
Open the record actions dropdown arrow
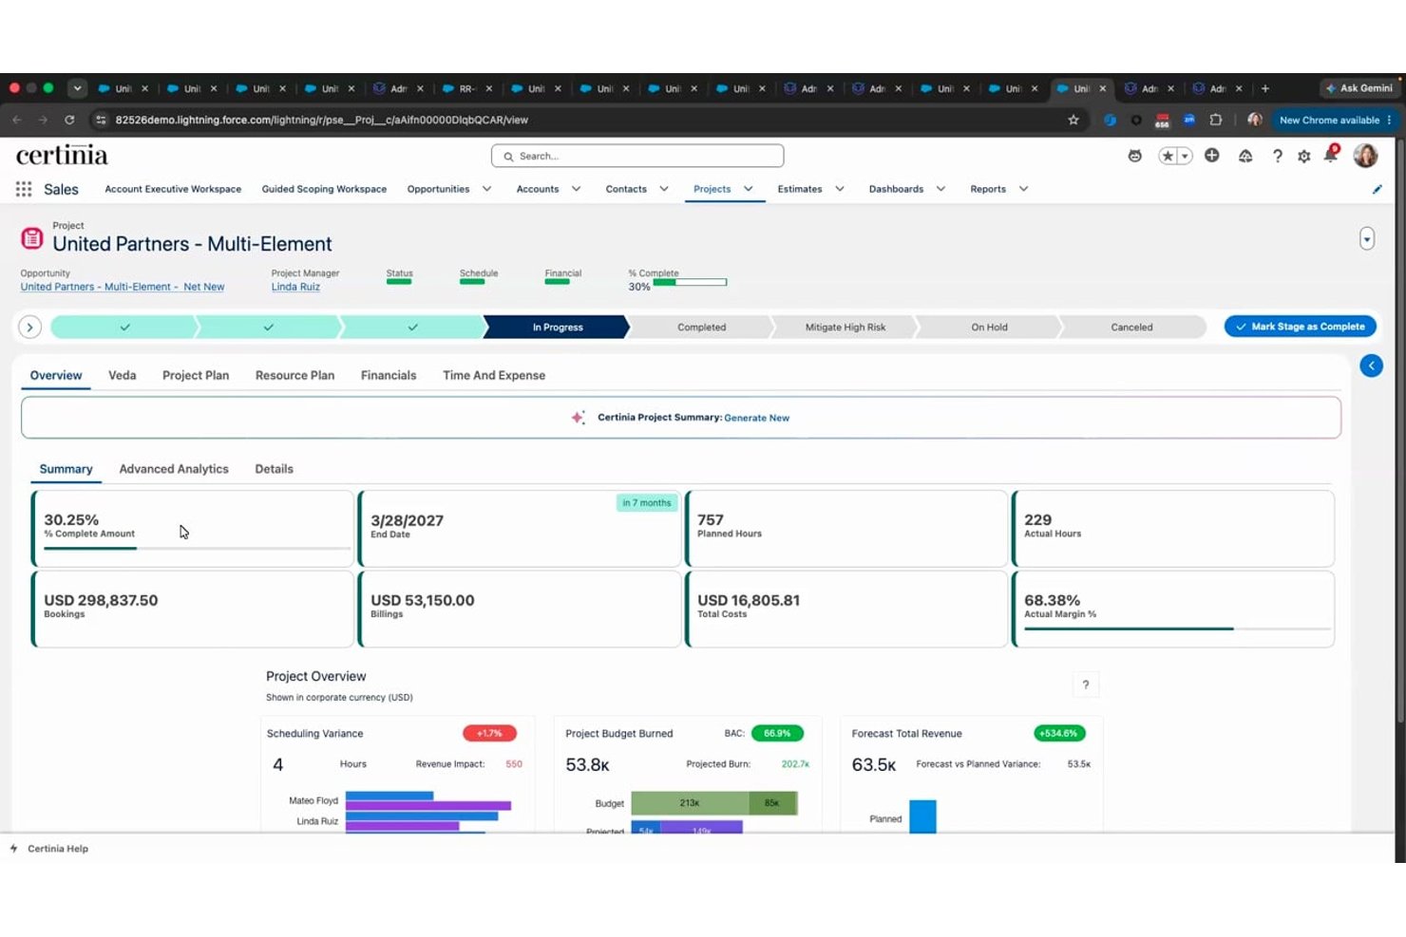(x=1367, y=238)
